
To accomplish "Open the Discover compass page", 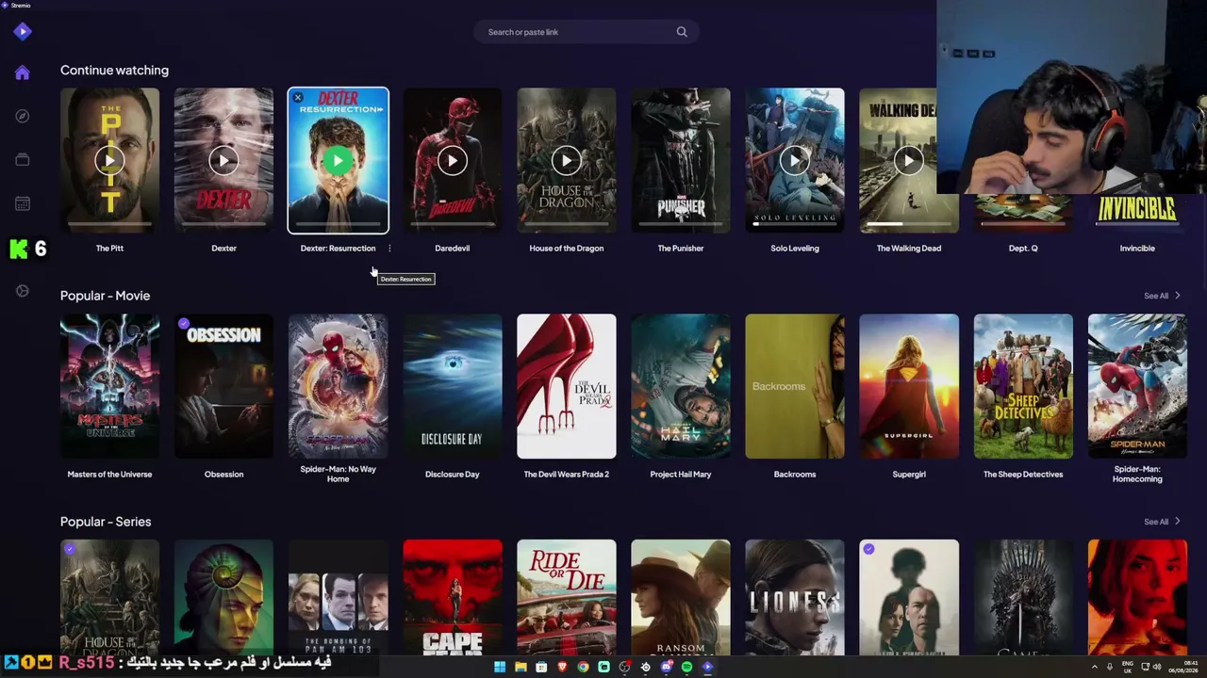I will click(x=23, y=116).
